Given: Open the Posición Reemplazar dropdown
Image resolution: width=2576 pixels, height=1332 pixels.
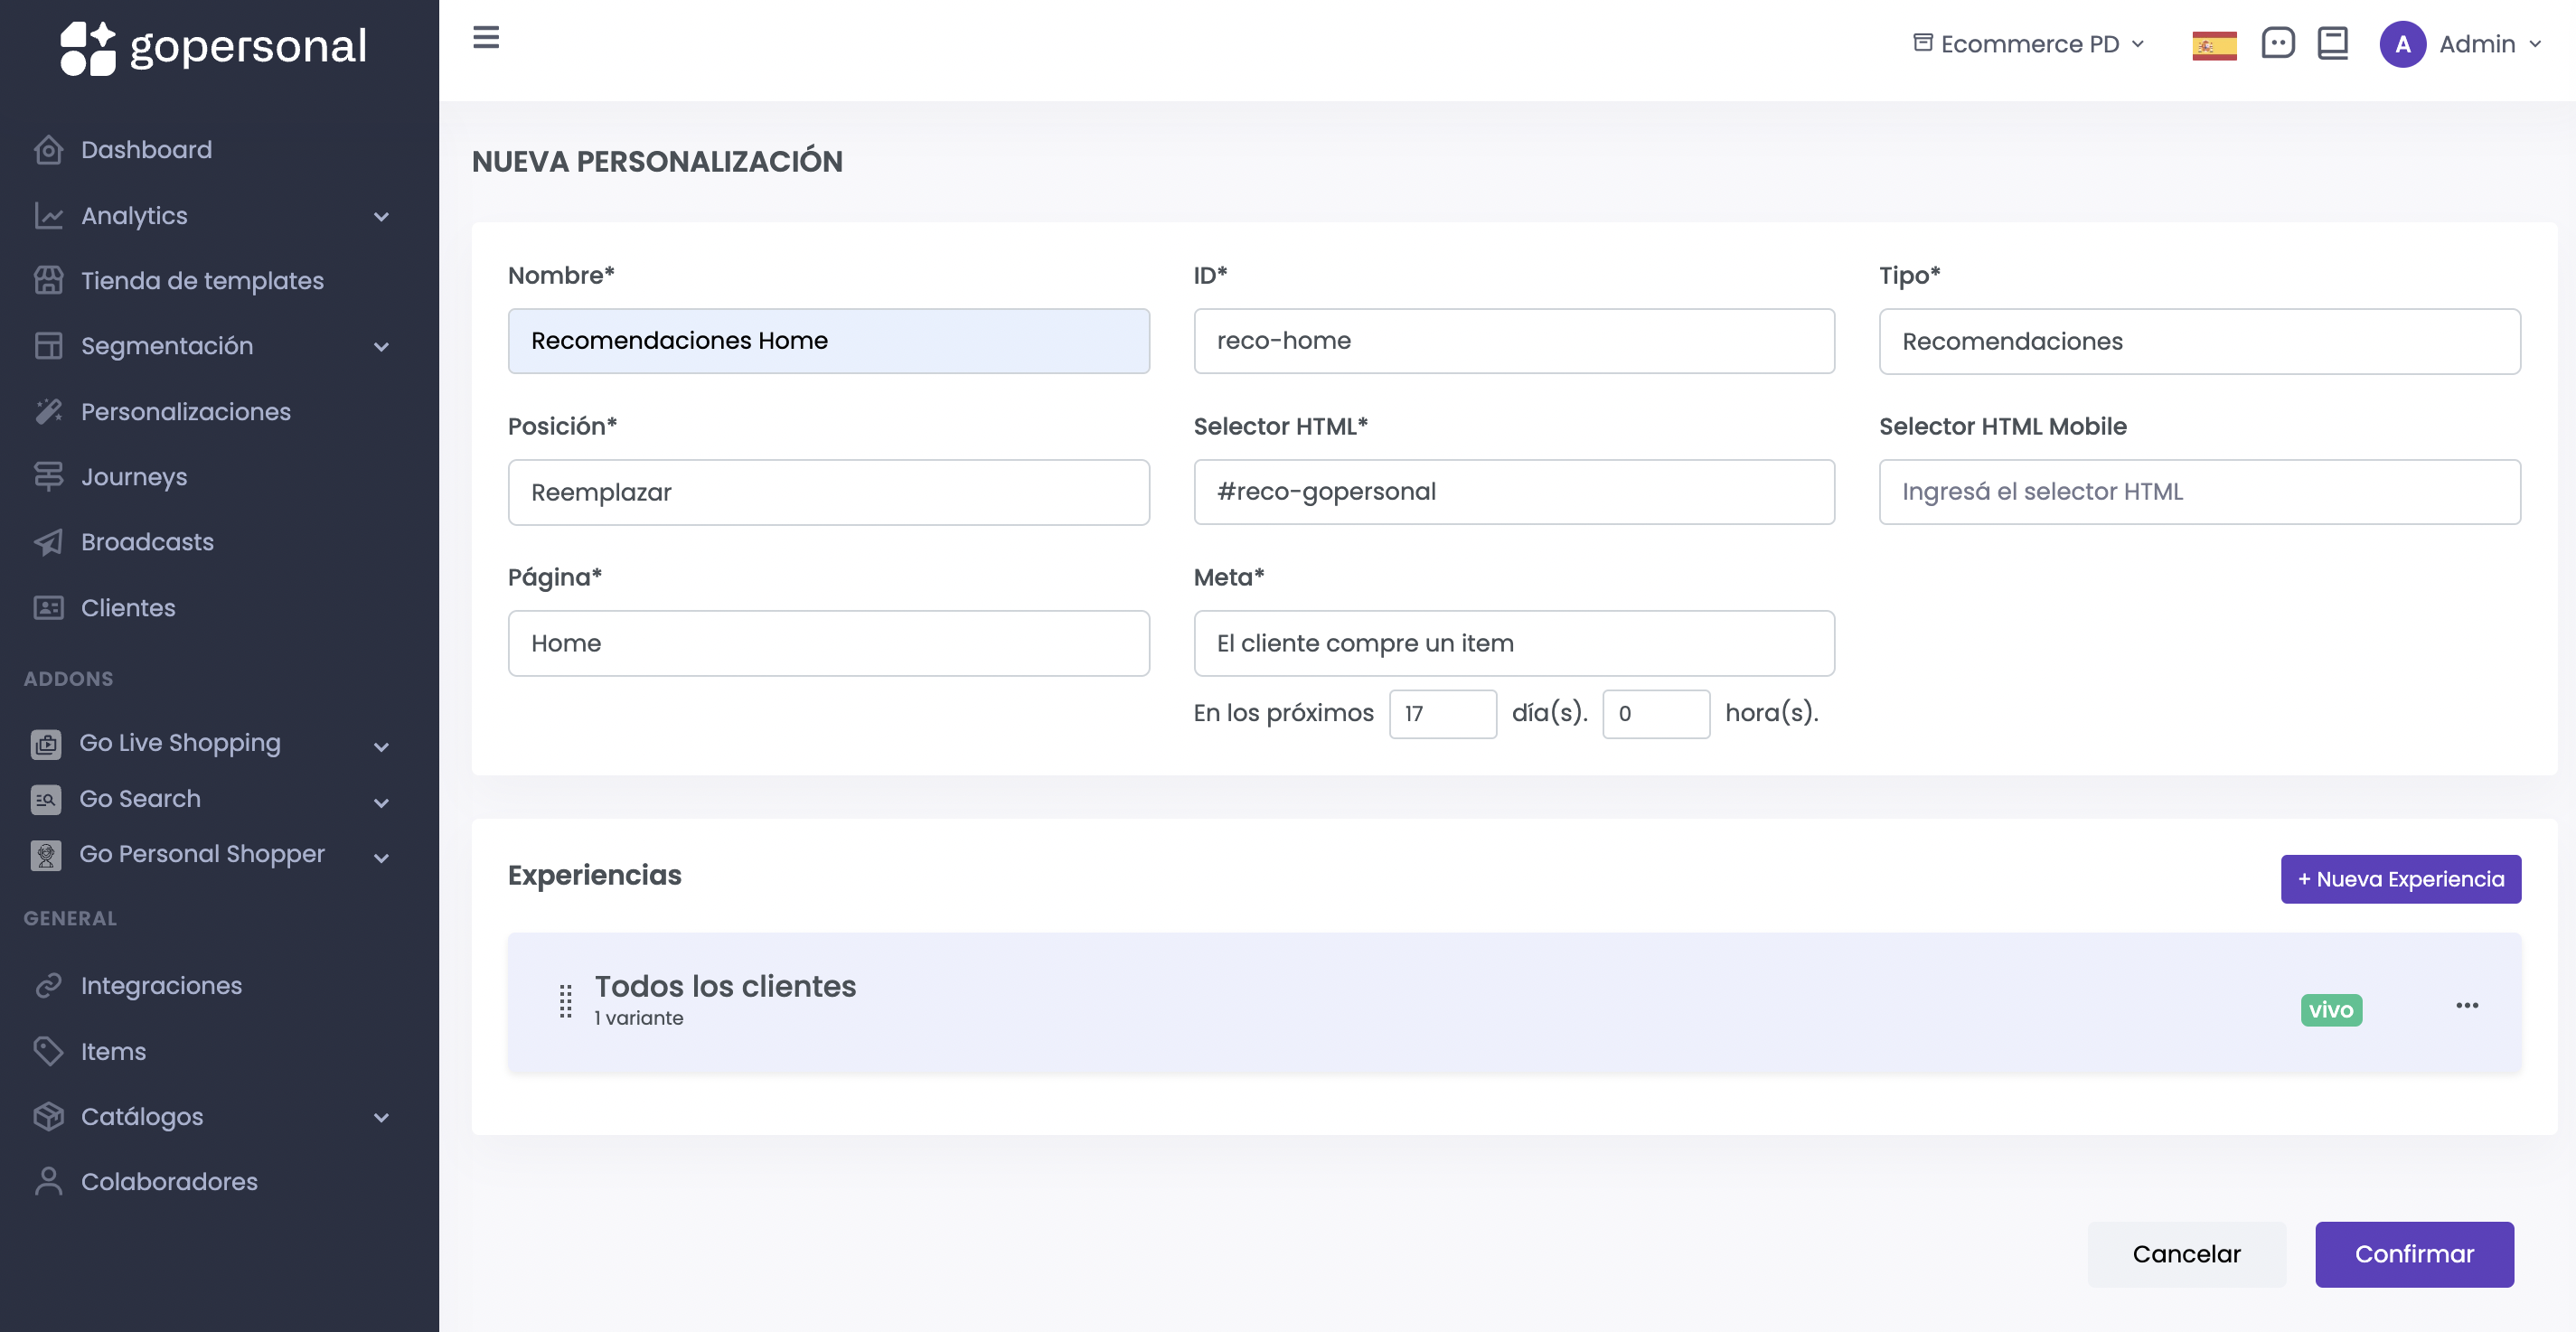Looking at the screenshot, I should (x=828, y=492).
